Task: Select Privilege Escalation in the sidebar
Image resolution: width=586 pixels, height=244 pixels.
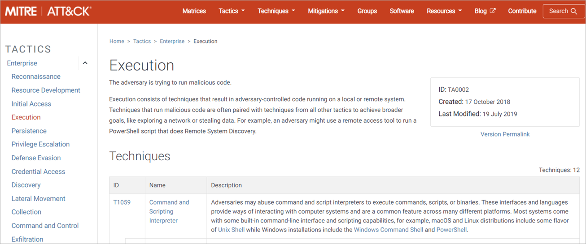Action: [x=40, y=144]
